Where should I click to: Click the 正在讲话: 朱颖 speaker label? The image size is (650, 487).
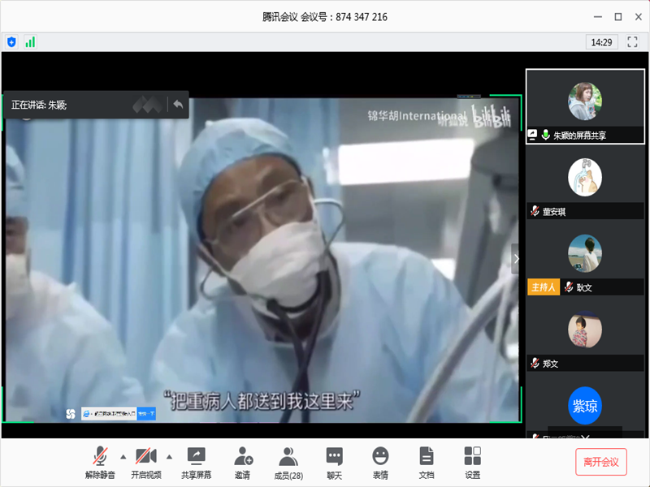[39, 105]
